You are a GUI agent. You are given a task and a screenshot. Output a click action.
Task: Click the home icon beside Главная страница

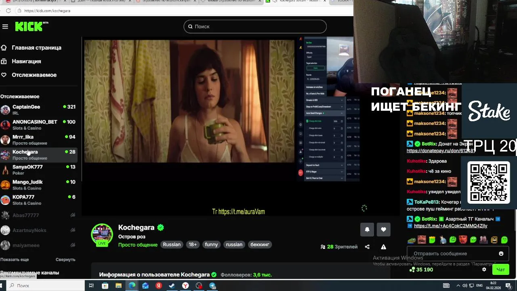point(4,48)
